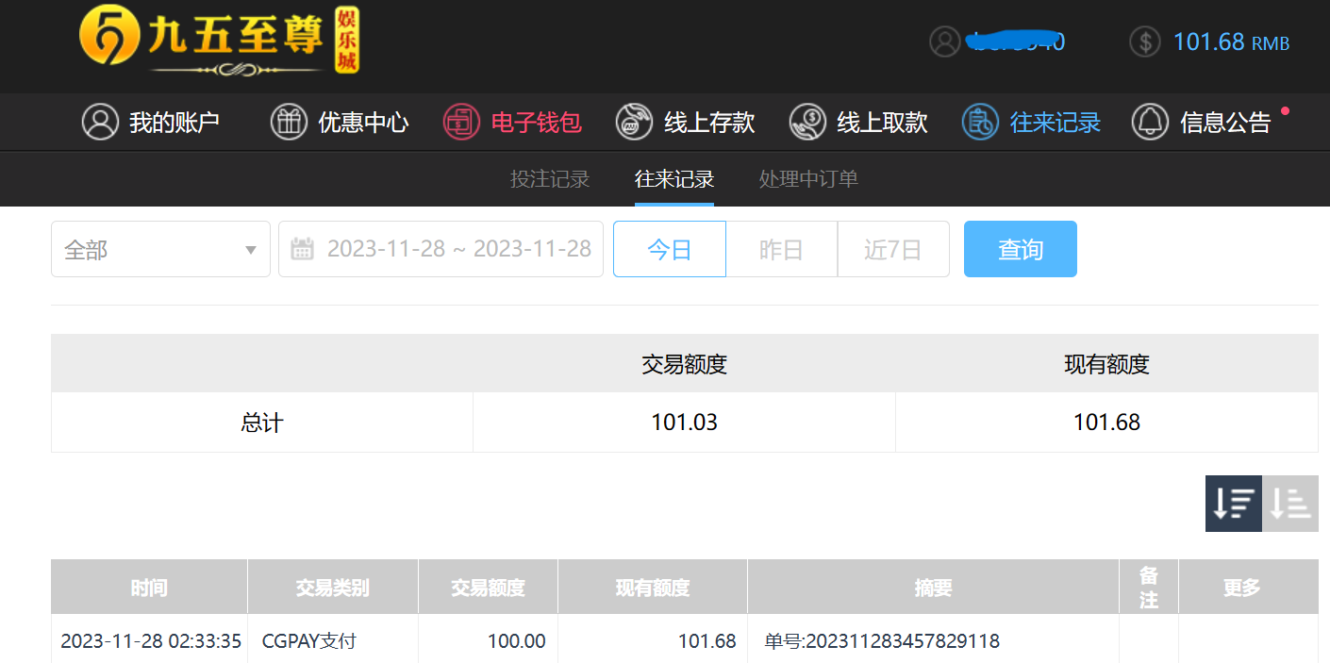Click the 交易类别 column header
Viewport: 1330px width, 663px height.
point(333,588)
